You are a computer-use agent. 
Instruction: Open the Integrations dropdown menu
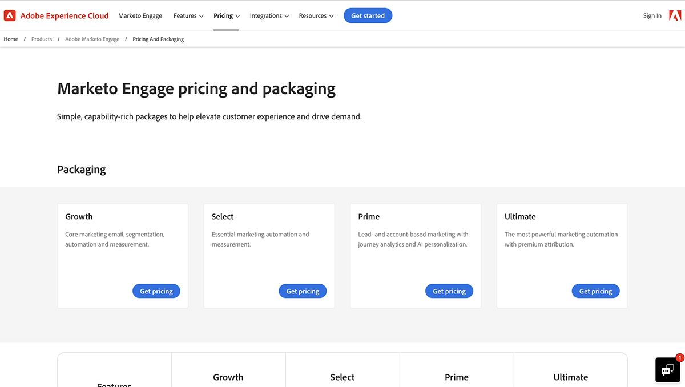269,16
